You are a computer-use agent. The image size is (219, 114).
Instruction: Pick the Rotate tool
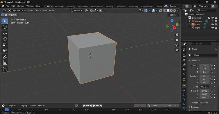[5, 39]
